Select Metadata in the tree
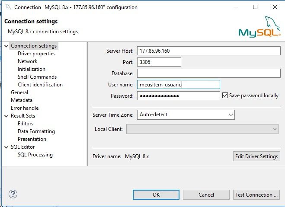 pyautogui.click(x=22, y=100)
